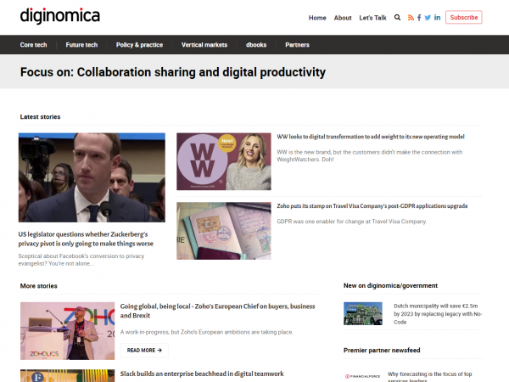
Task: Open the Zuckerberg hearing photo thumbnail
Action: tap(92, 177)
